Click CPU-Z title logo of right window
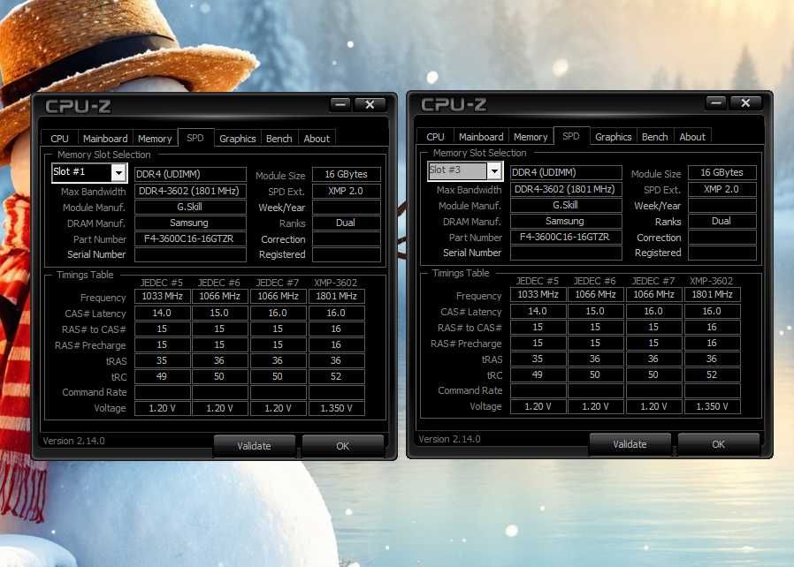 (454, 103)
